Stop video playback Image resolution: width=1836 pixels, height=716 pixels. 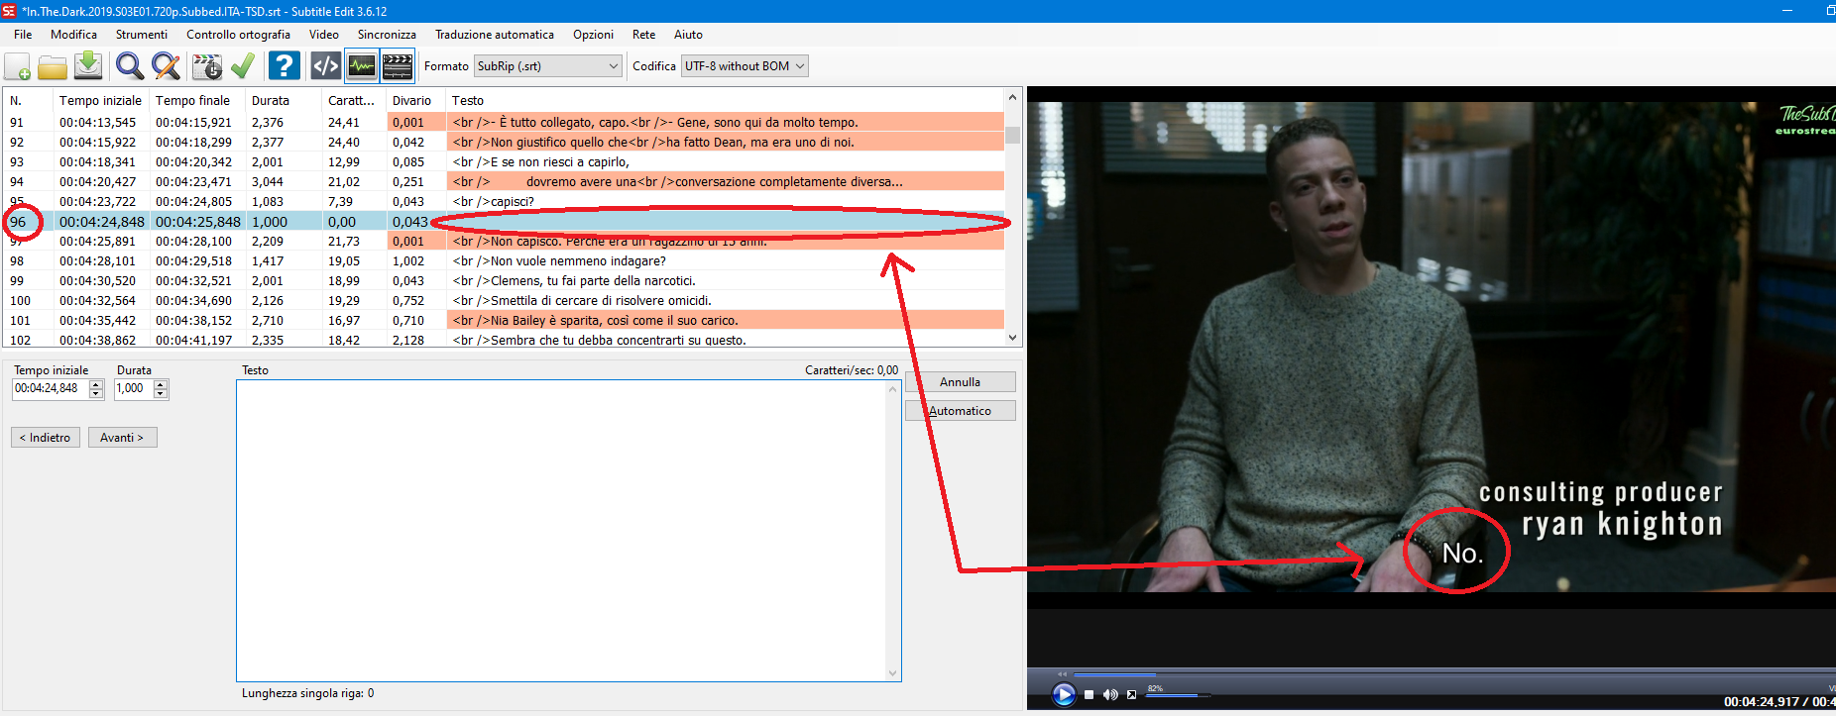click(x=1089, y=694)
